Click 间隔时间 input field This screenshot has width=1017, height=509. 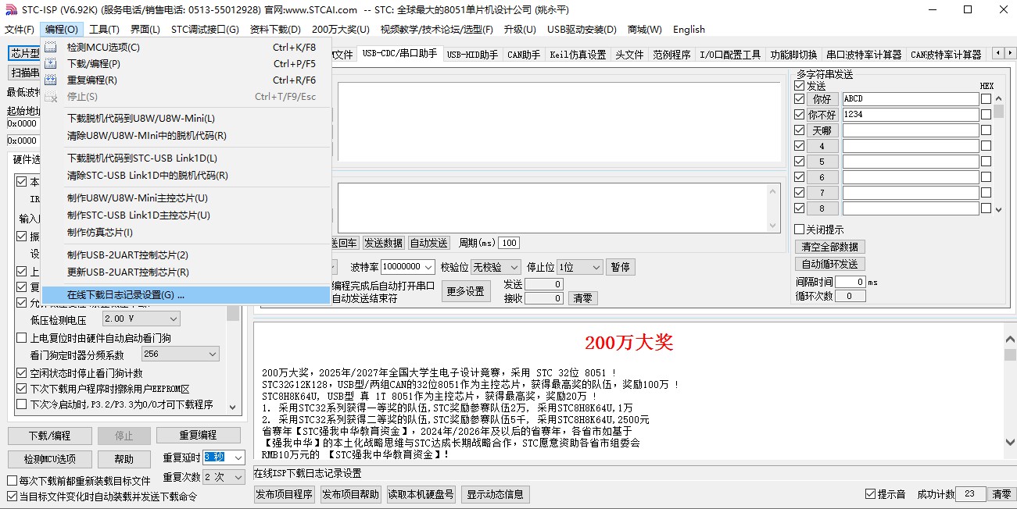(x=850, y=282)
